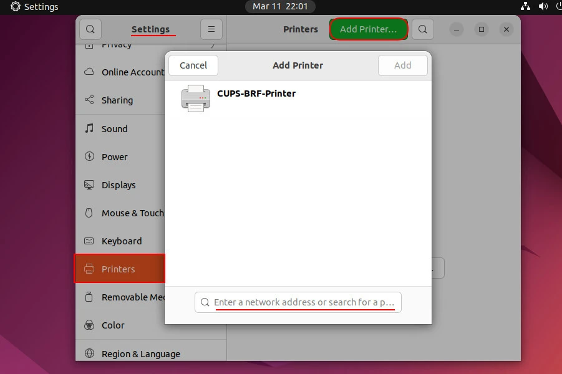Open Online Accounts settings panel
Viewport: 562px width, 374px height.
(132, 72)
